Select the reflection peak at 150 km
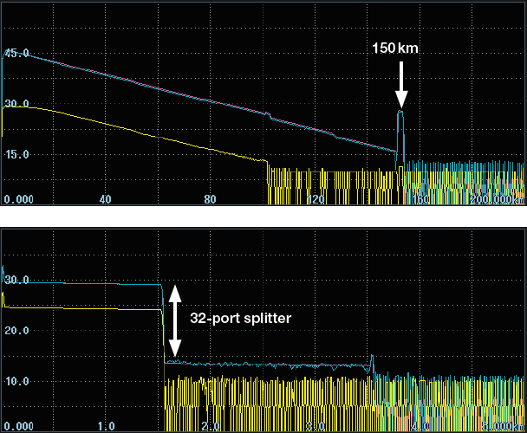The image size is (527, 433). point(400,113)
